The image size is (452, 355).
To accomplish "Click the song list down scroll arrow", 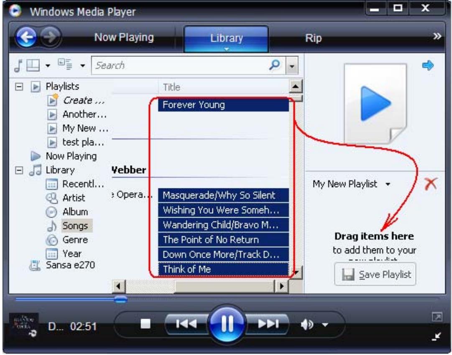I will 296,272.
